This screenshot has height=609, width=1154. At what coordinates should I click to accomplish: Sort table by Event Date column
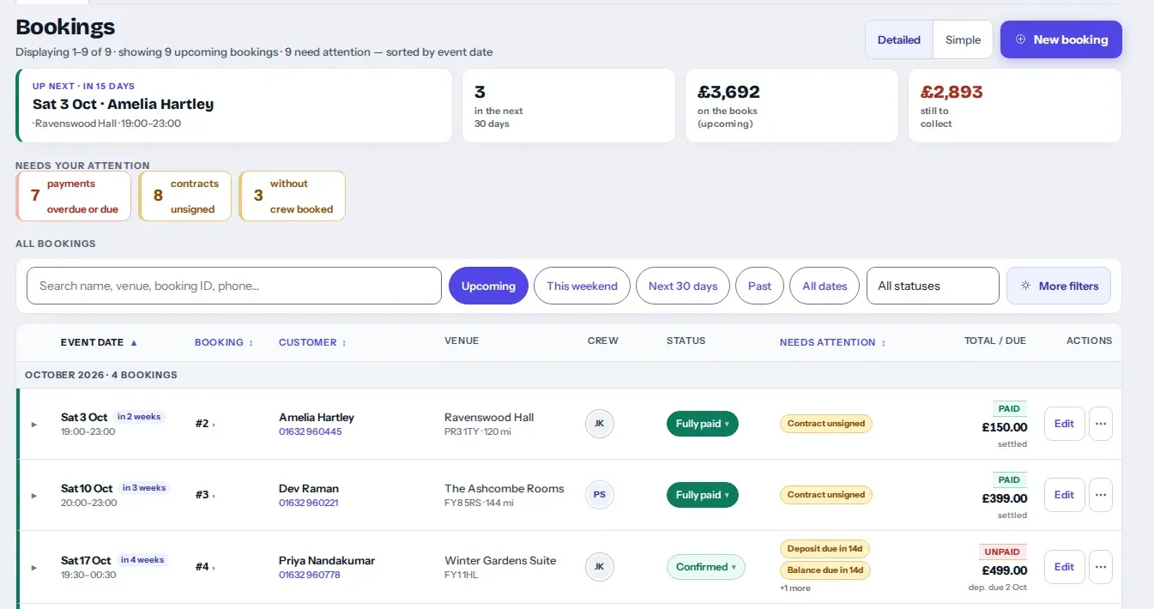point(100,342)
